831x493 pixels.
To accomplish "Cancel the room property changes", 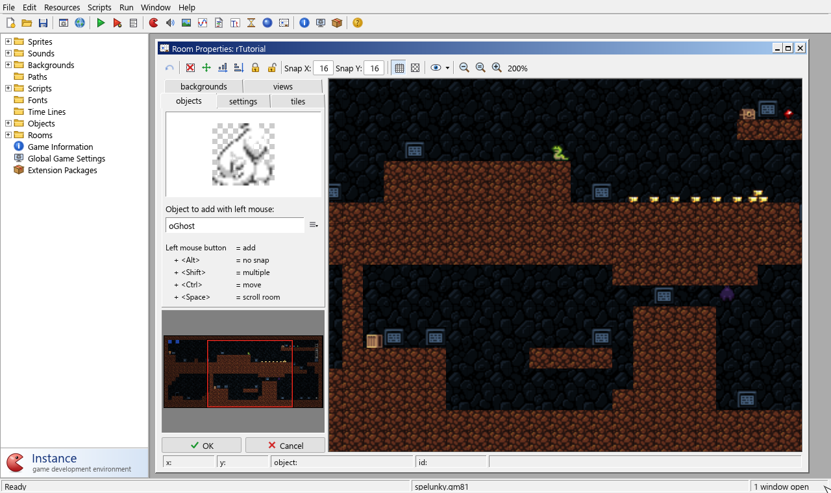I will point(285,445).
